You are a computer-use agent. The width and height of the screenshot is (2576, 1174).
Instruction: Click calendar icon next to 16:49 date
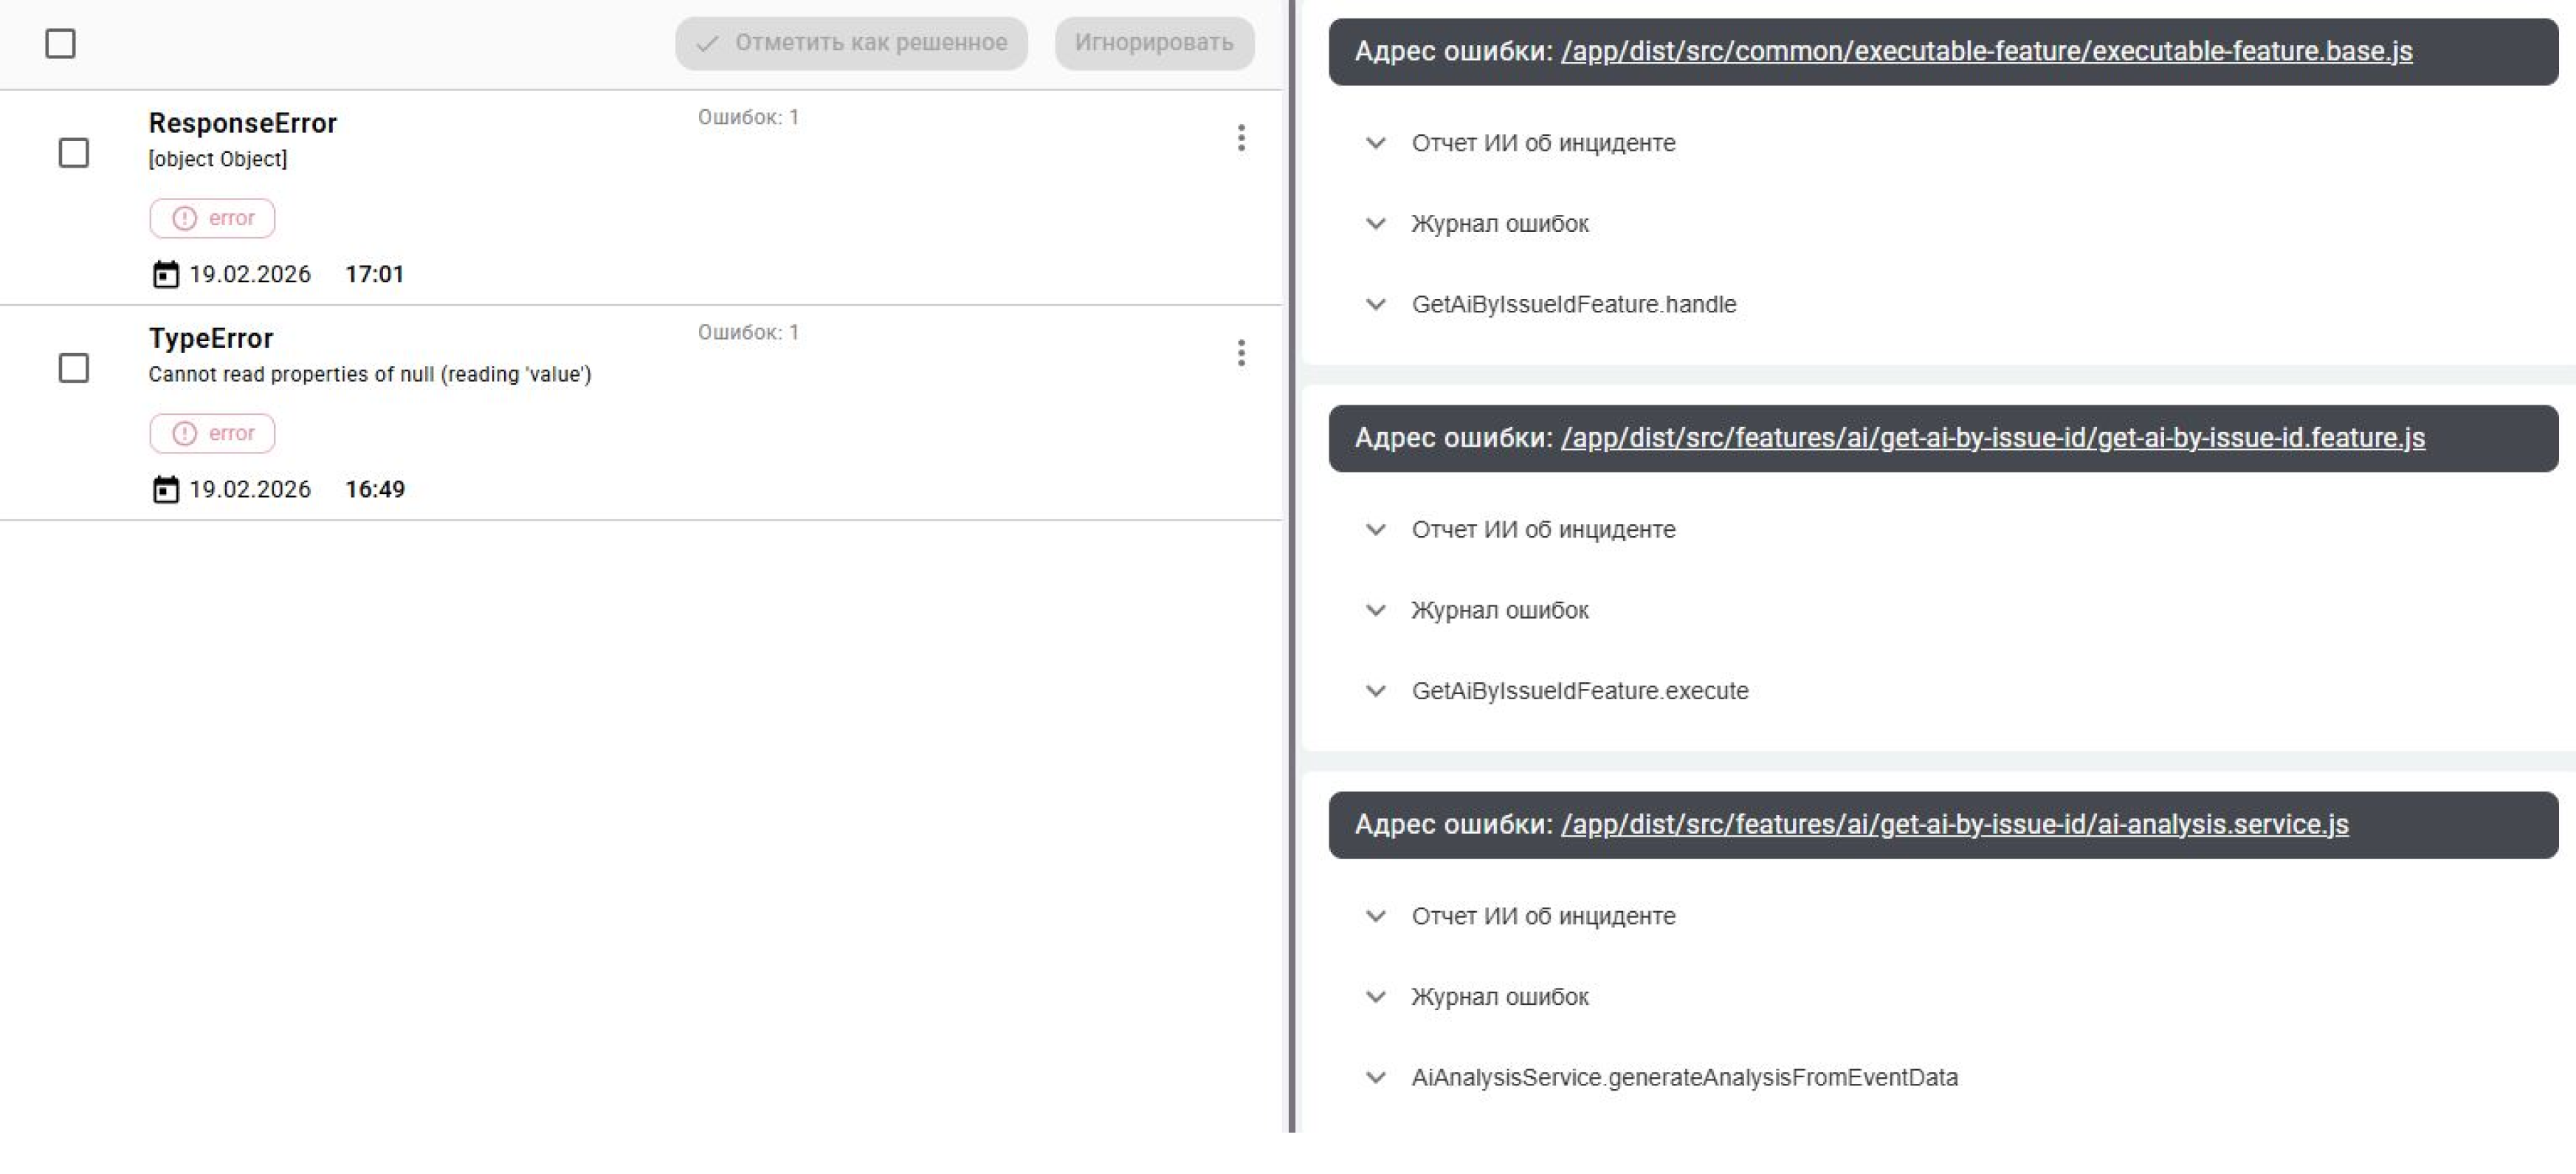[165, 489]
